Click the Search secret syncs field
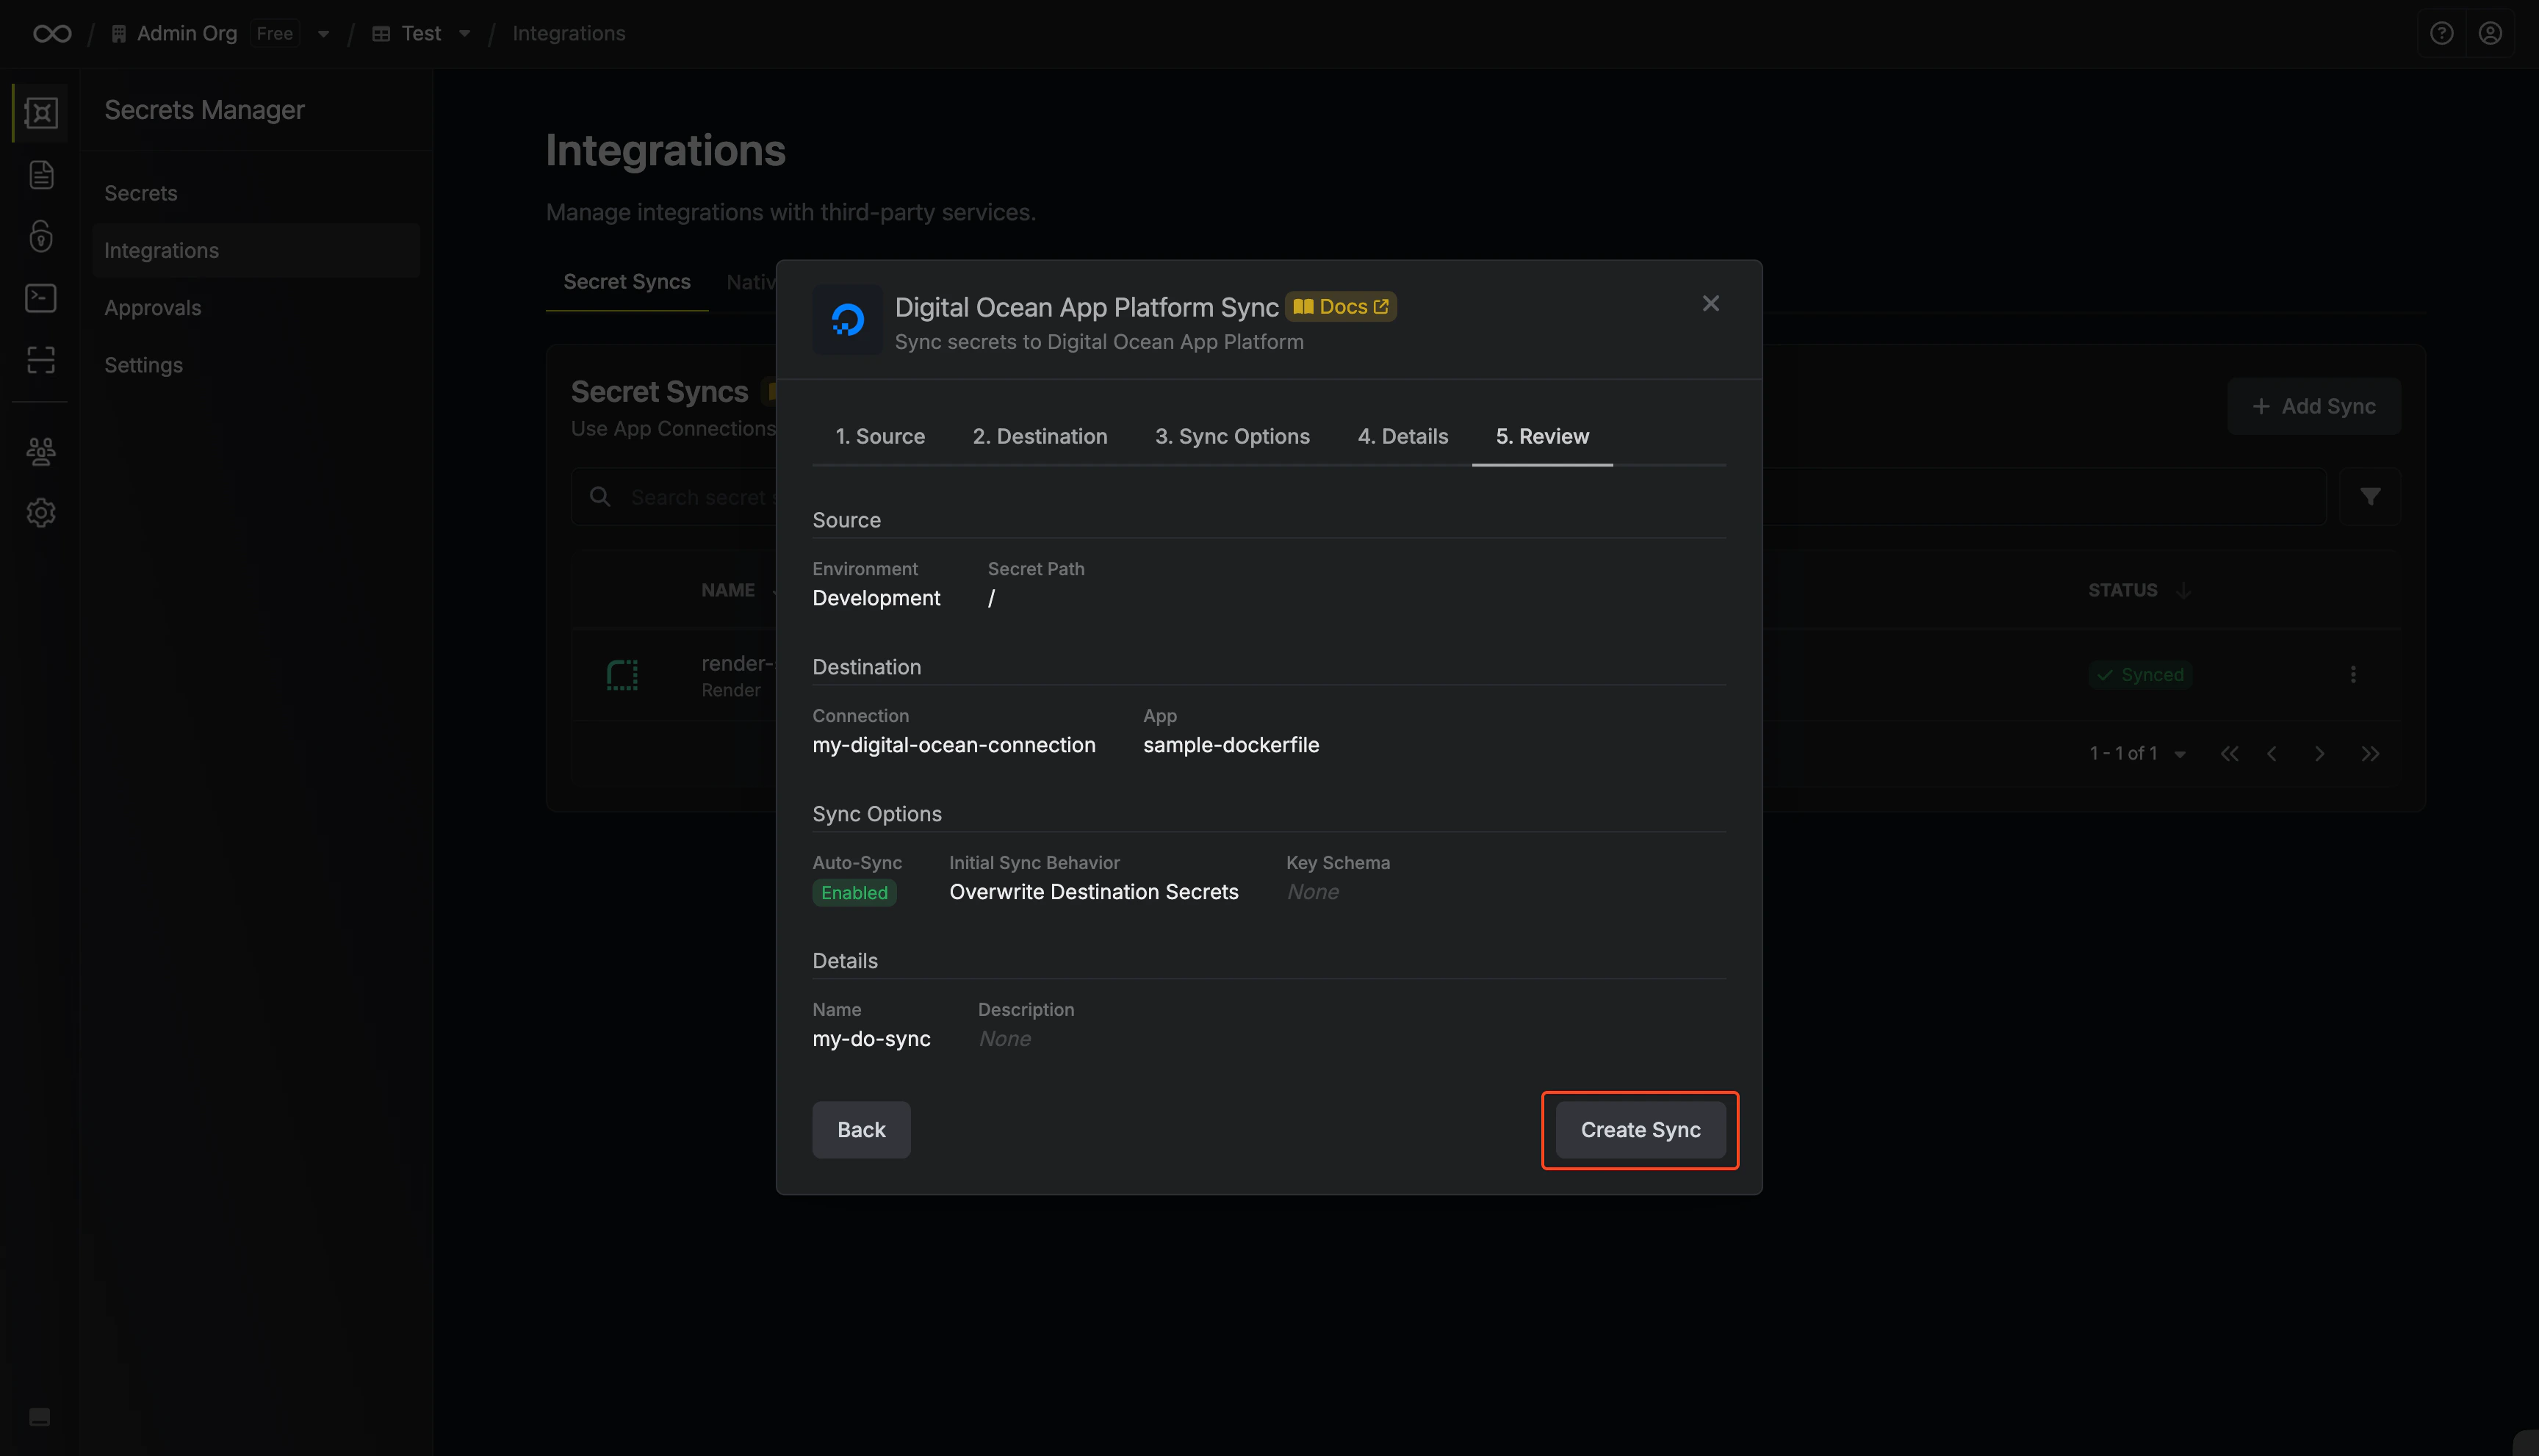Image resolution: width=2539 pixels, height=1456 pixels. [1448, 496]
